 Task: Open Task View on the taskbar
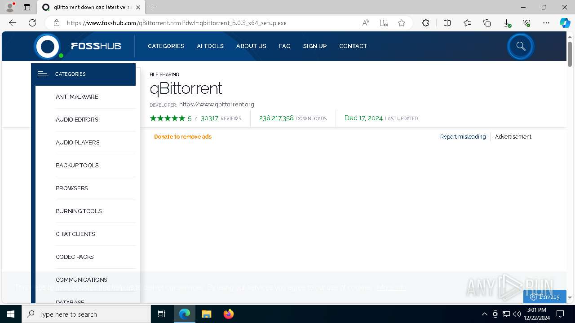click(162, 314)
